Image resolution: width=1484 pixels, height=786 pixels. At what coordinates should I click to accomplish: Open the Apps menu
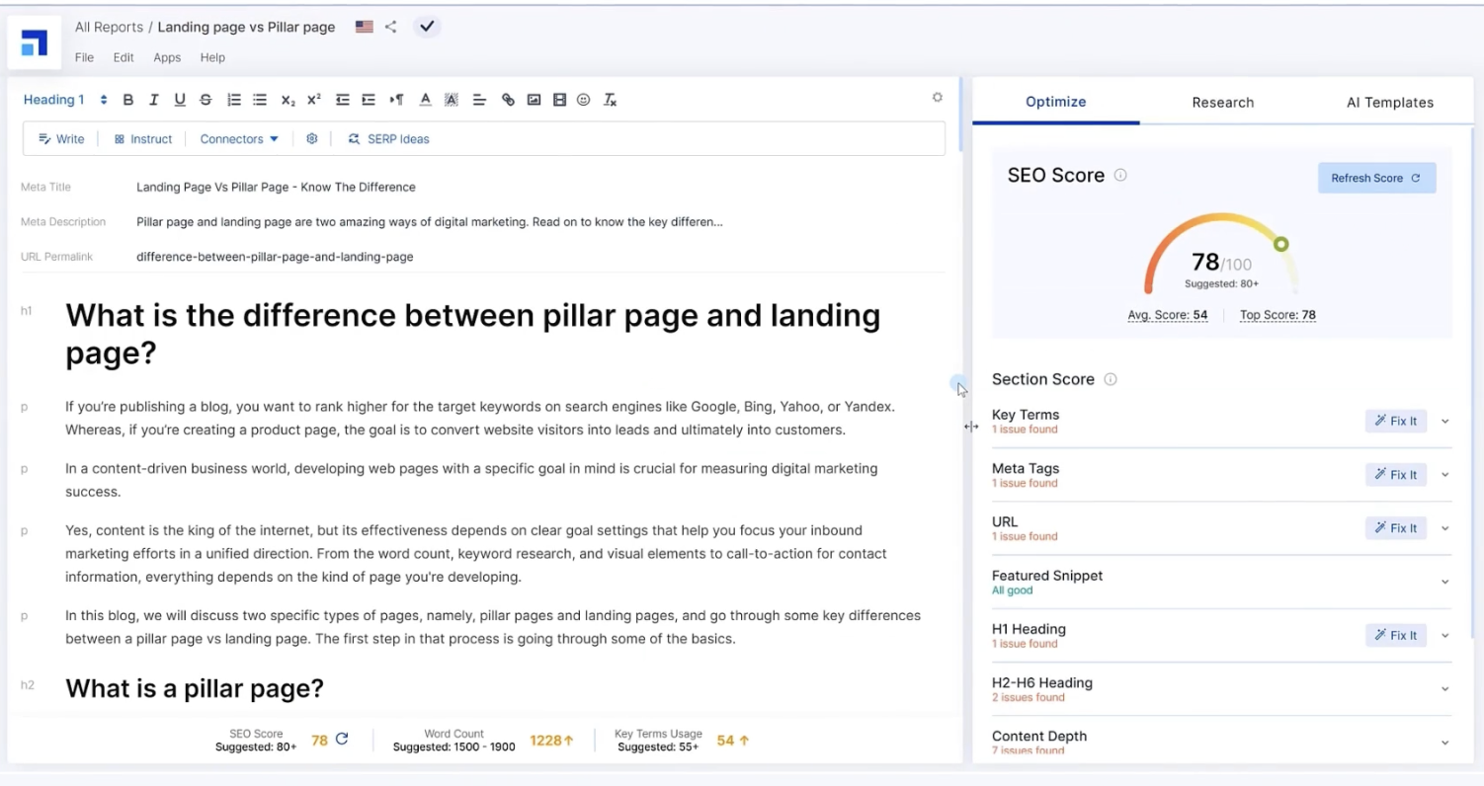[x=167, y=57]
